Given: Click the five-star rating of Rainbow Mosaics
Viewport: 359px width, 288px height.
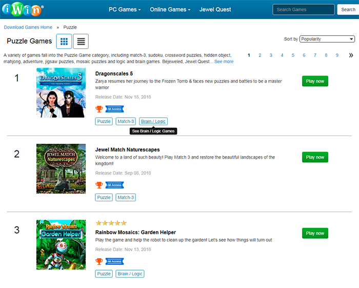Looking at the screenshot, I should pyautogui.click(x=111, y=223).
